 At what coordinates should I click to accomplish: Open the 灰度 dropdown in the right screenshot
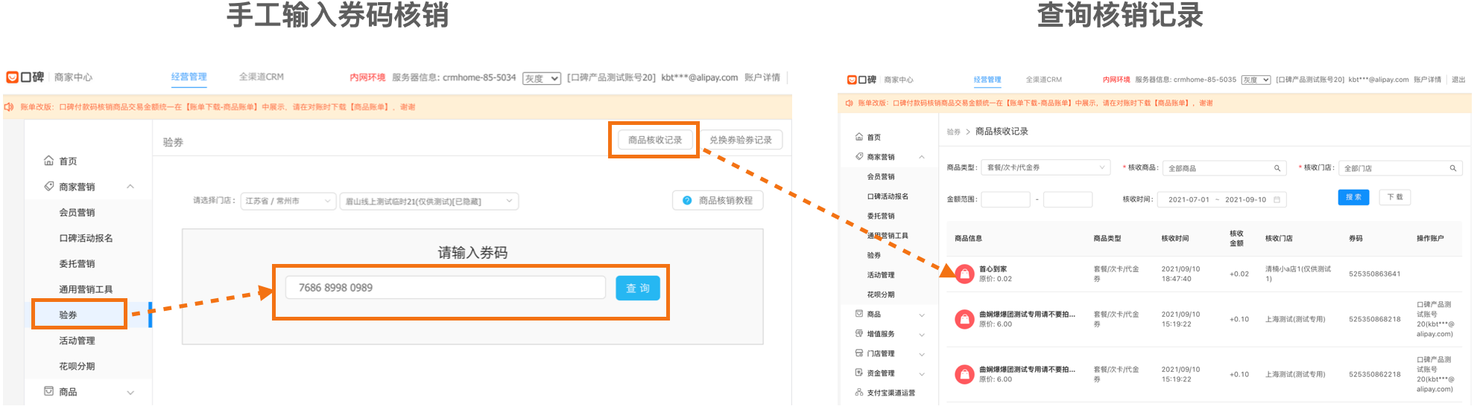1256,80
